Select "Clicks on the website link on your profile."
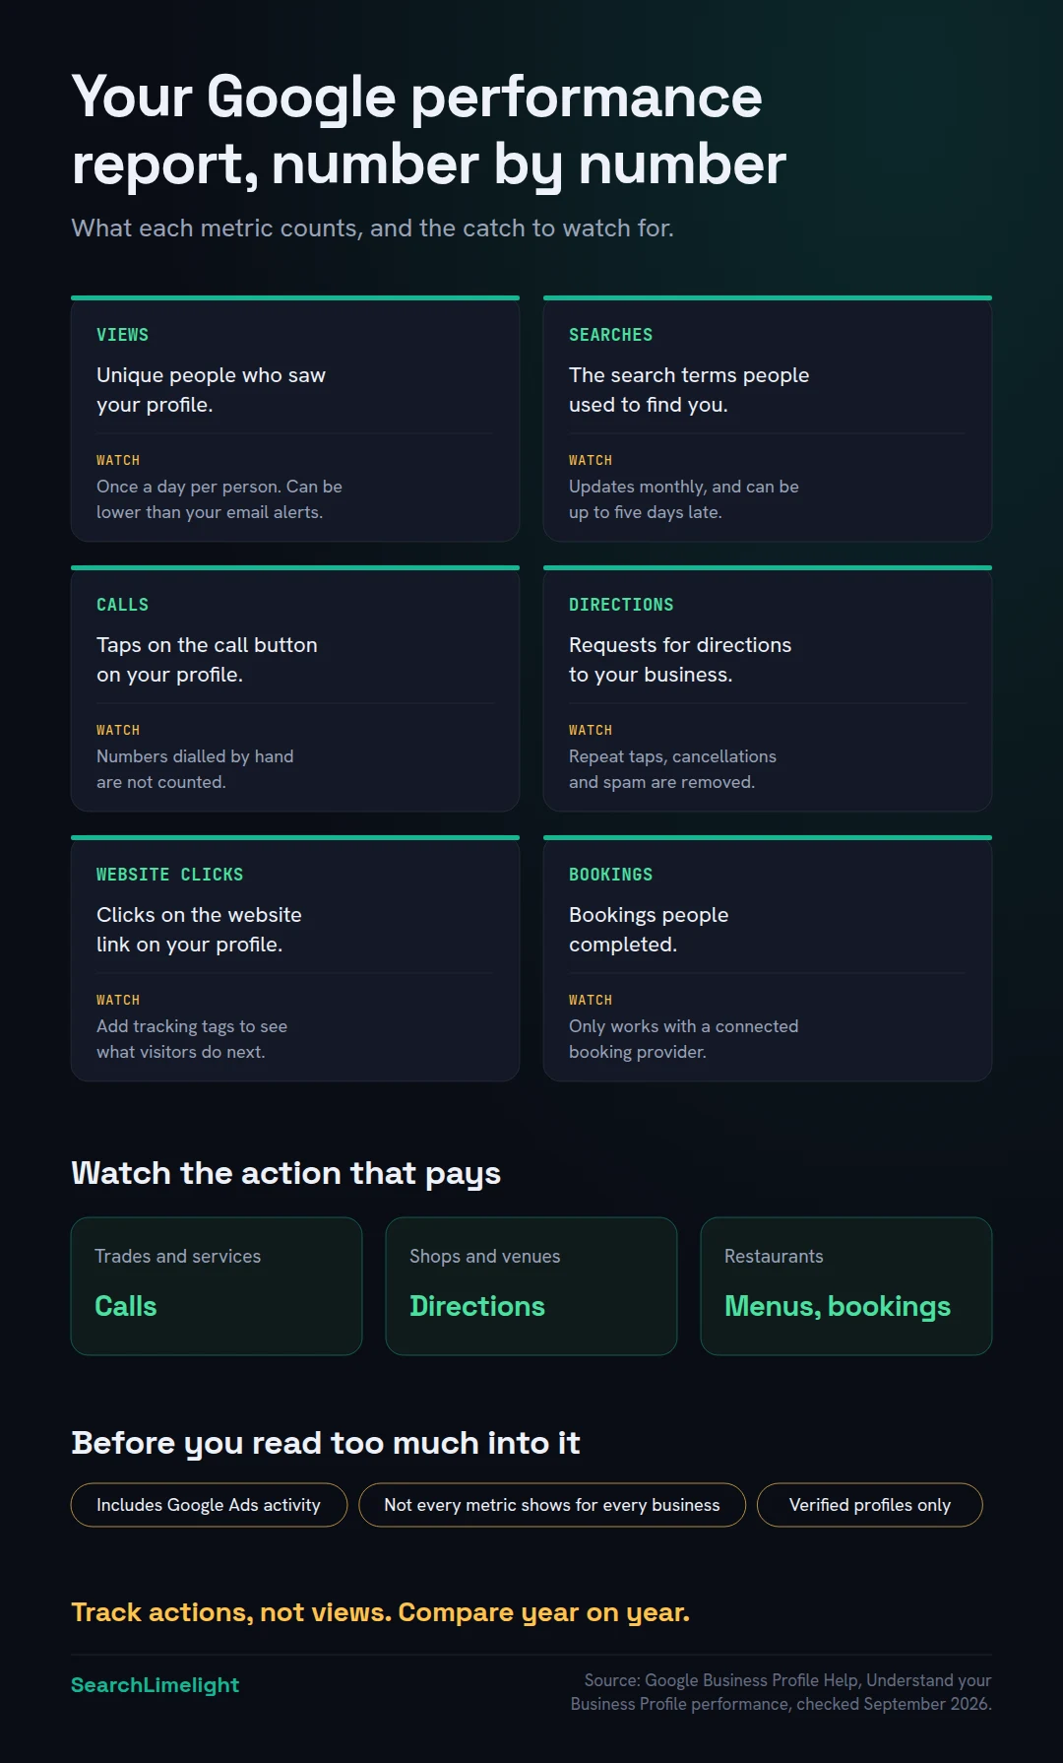The width and height of the screenshot is (1063, 1763). 199,930
